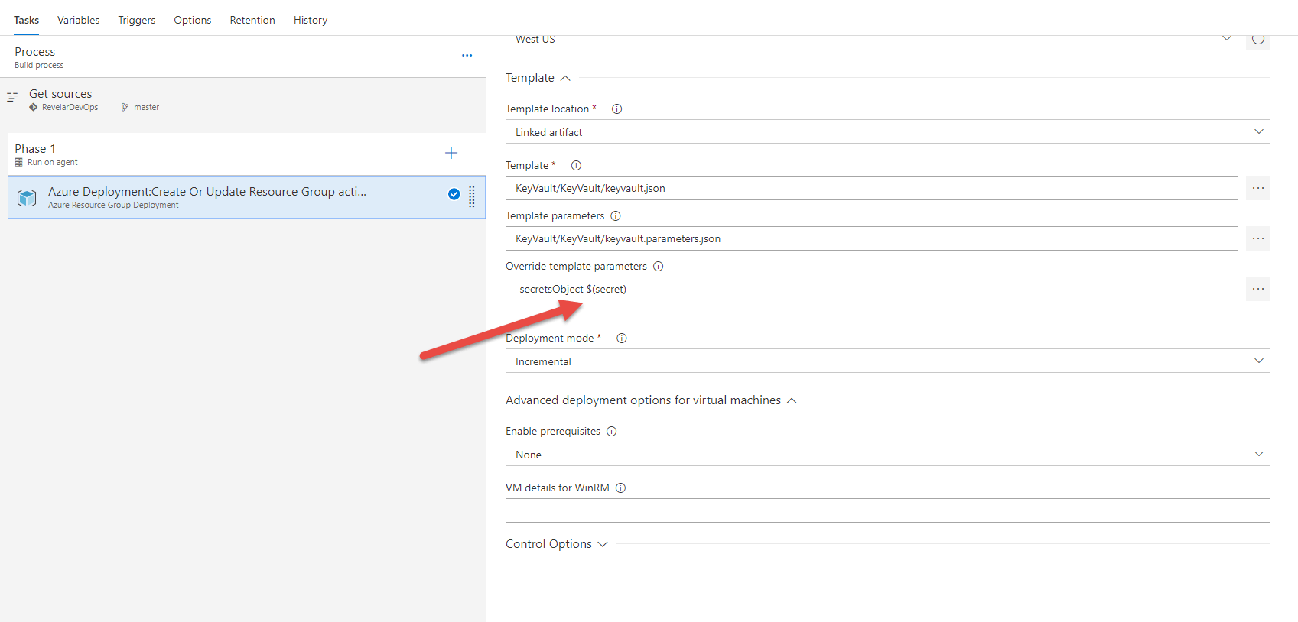Show info for Enable prerequisites
Viewport: 1298px width, 622px height.
(x=612, y=432)
